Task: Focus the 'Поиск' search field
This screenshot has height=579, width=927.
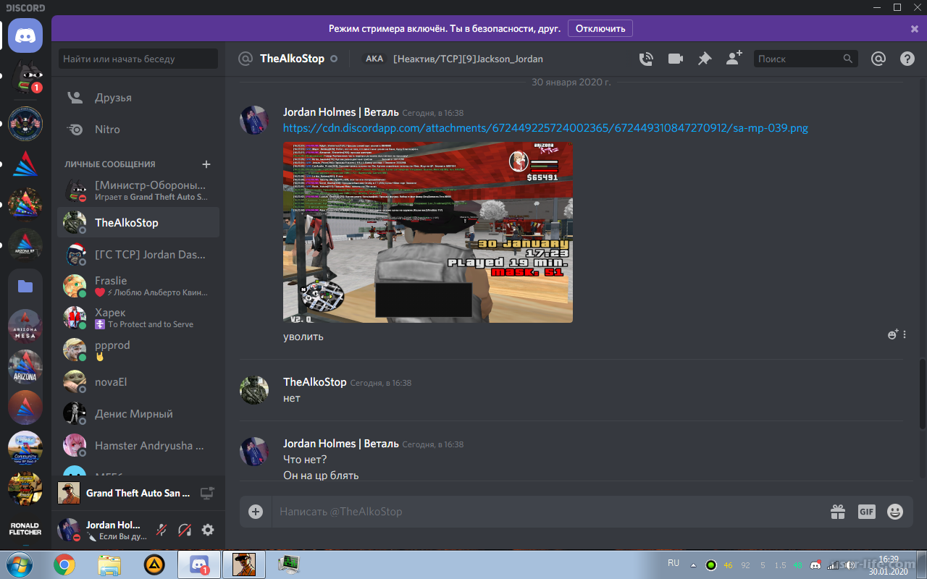Action: pyautogui.click(x=805, y=59)
